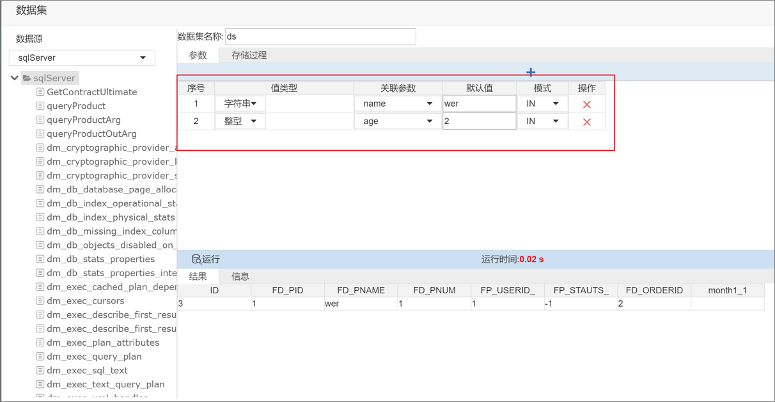Click the FD_PID column header
Viewport: 775px width, 402px height.
[x=287, y=290]
